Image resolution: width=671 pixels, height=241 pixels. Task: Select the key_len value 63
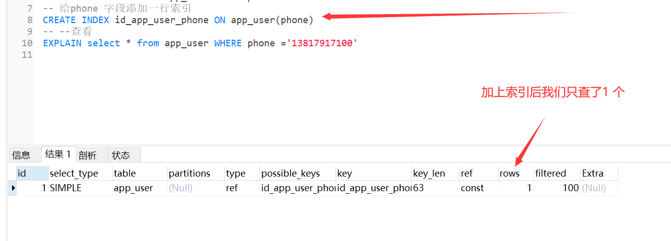435,188
